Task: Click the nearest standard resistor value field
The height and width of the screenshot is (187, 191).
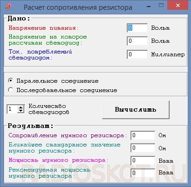Action: [143, 148]
